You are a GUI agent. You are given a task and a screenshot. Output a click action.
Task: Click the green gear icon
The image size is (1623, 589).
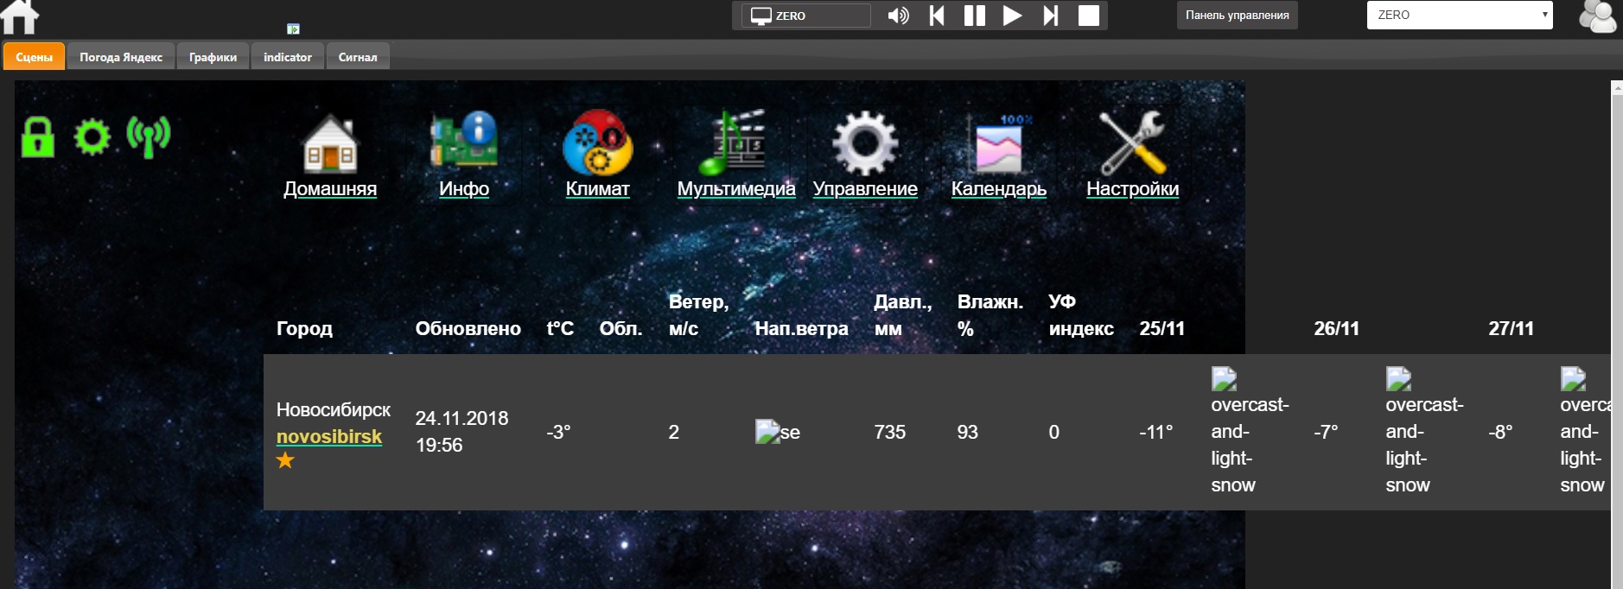[x=92, y=137]
